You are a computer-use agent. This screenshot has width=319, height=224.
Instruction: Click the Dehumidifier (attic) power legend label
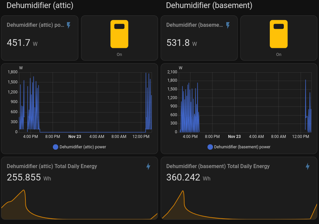tap(83, 147)
